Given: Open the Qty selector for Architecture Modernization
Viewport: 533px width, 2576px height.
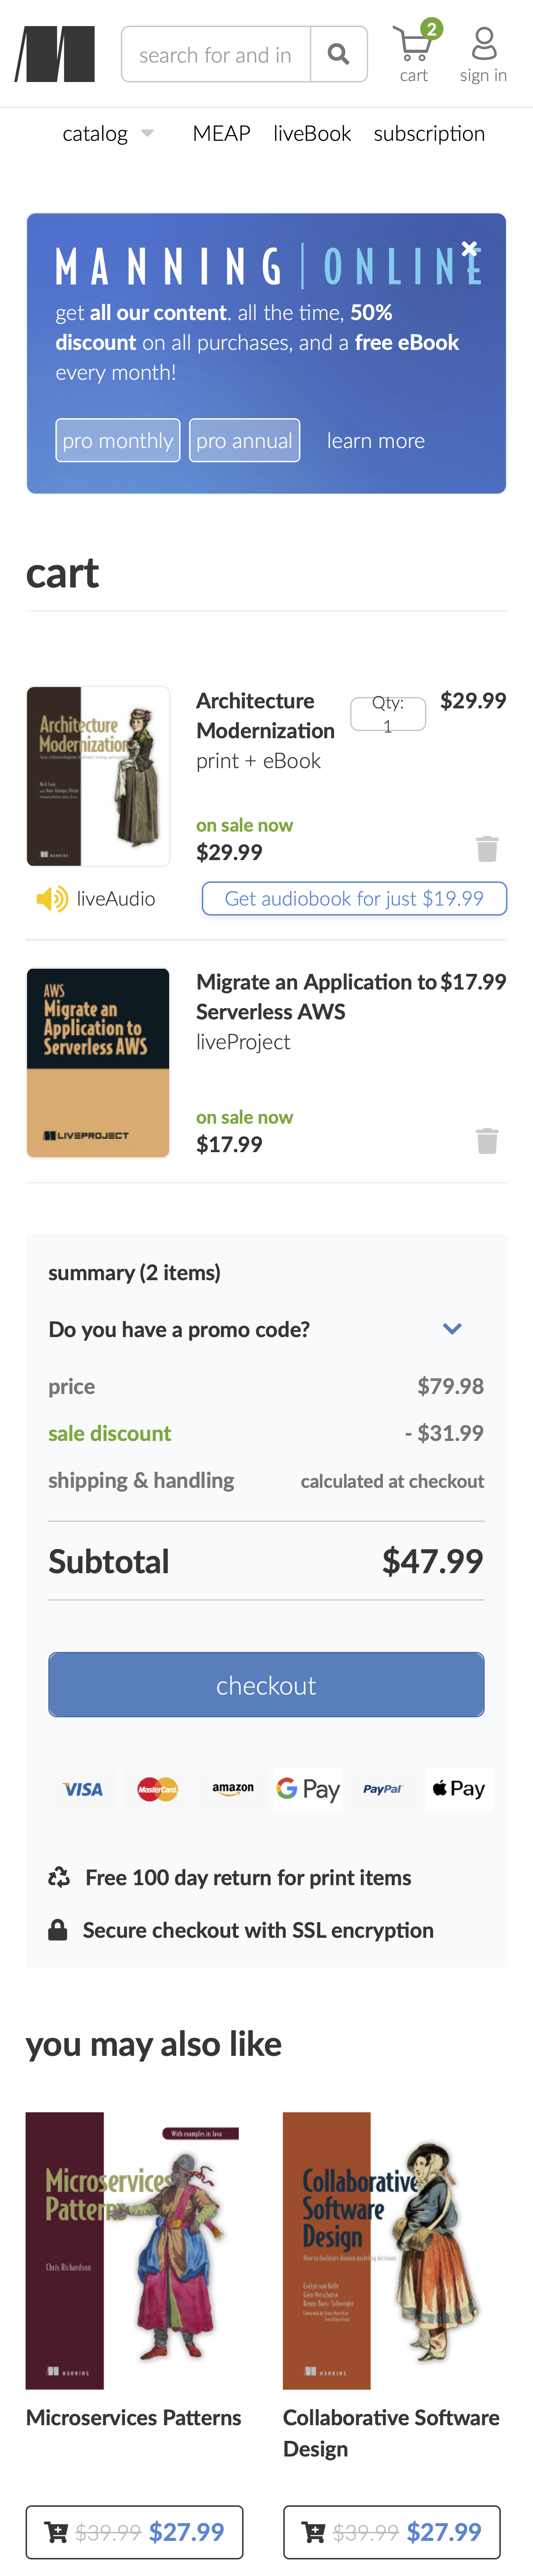Looking at the screenshot, I should [x=388, y=714].
